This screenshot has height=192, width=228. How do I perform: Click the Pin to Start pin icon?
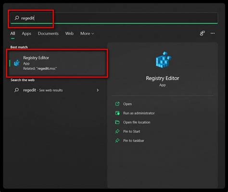point(117,131)
